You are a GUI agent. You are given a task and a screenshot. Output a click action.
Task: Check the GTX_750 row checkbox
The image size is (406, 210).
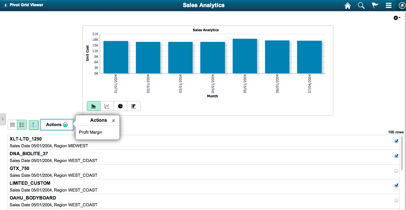click(x=396, y=171)
